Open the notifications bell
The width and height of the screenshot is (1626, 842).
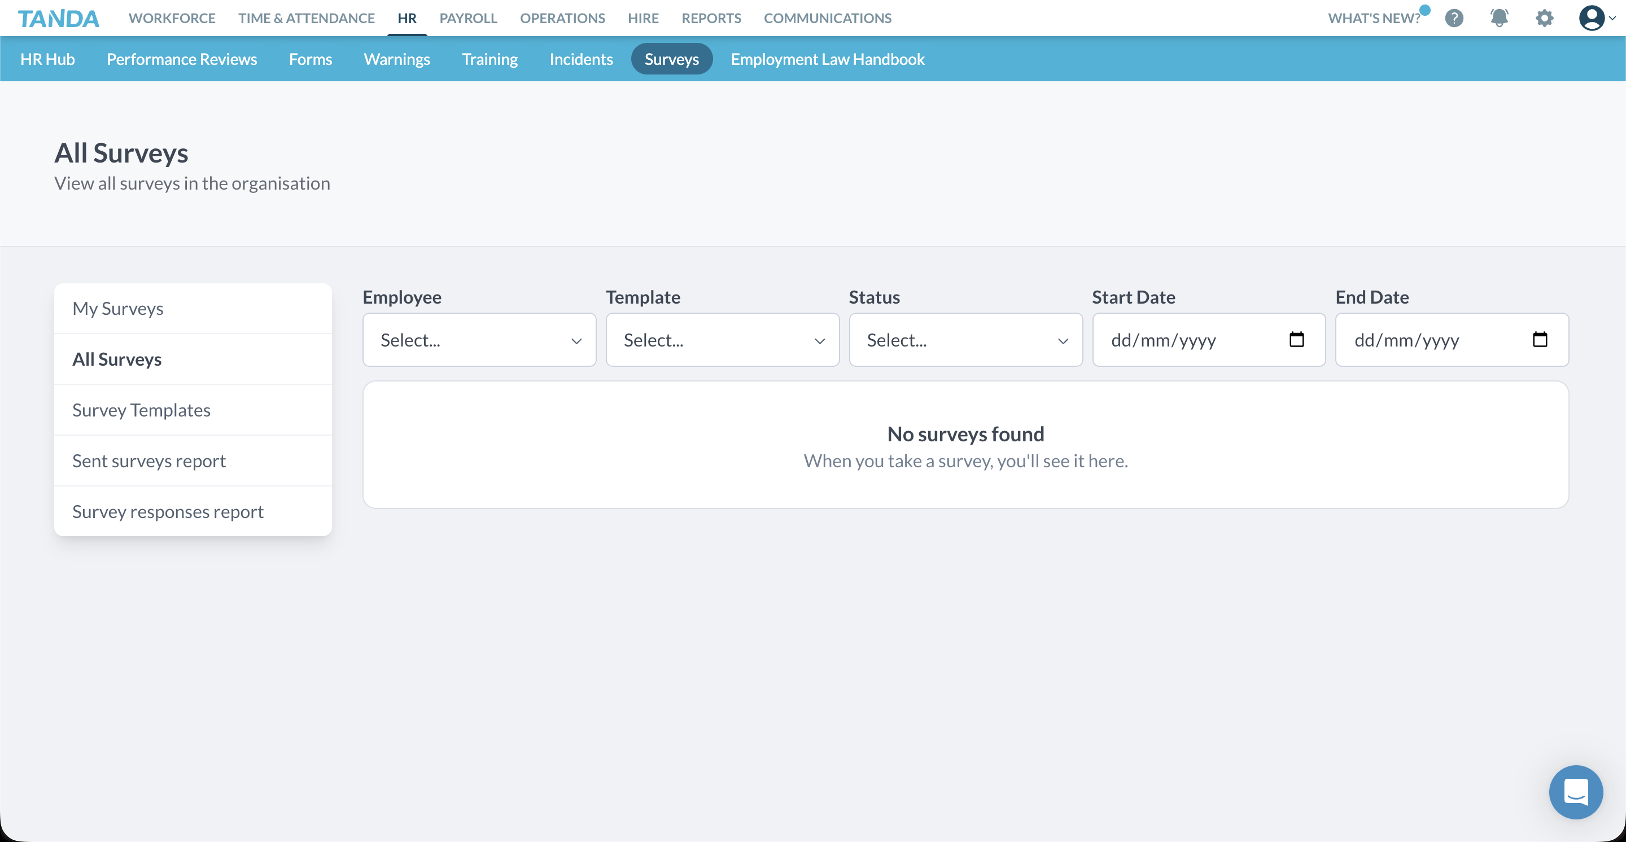tap(1499, 18)
